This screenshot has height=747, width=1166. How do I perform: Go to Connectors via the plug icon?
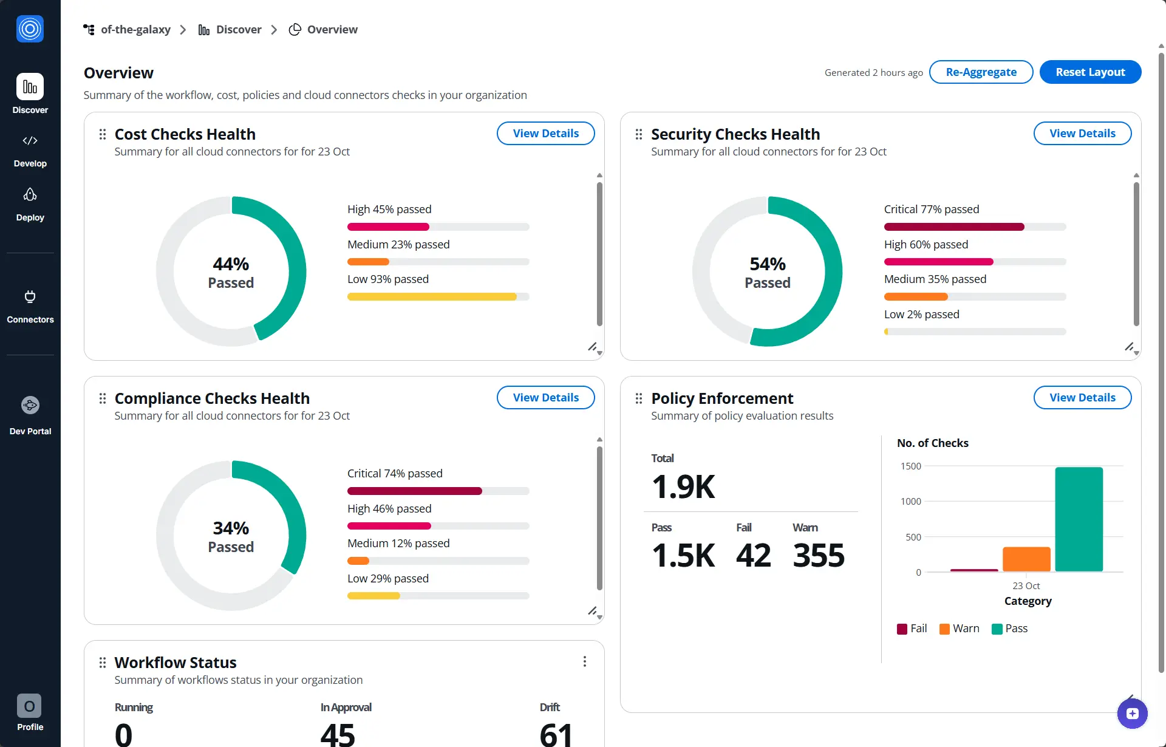click(x=30, y=297)
